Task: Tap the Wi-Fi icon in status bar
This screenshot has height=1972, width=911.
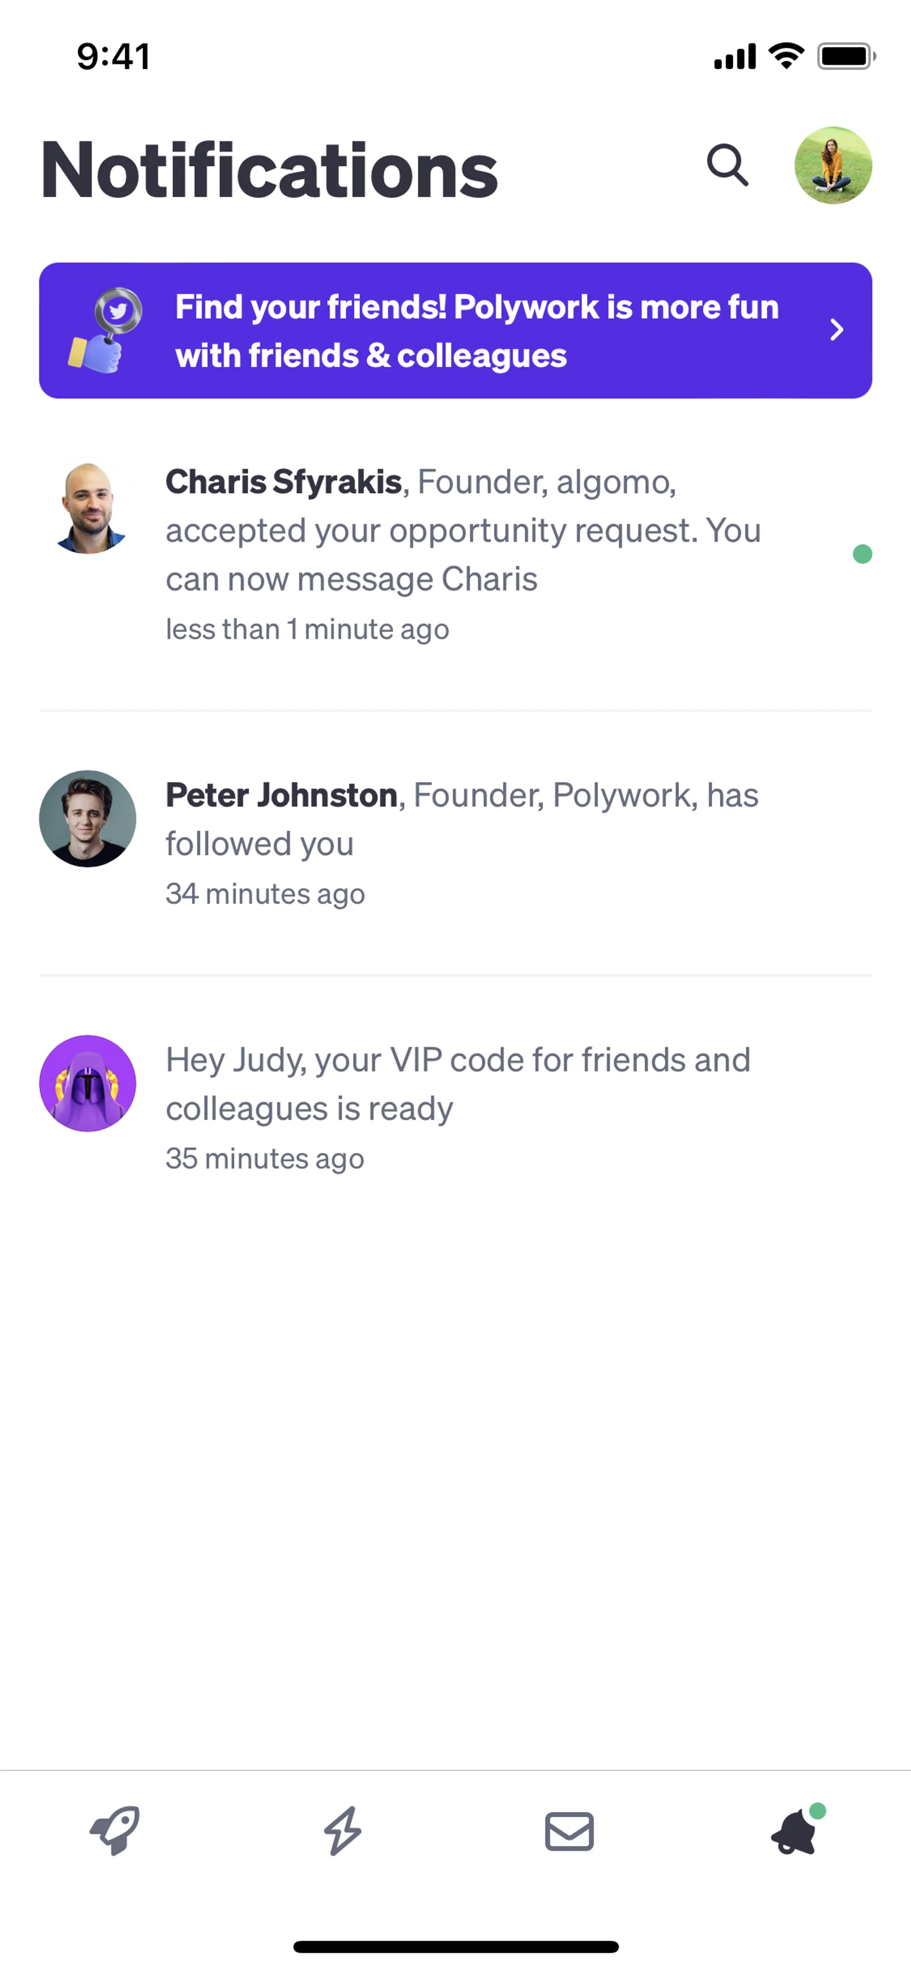Action: [x=785, y=56]
